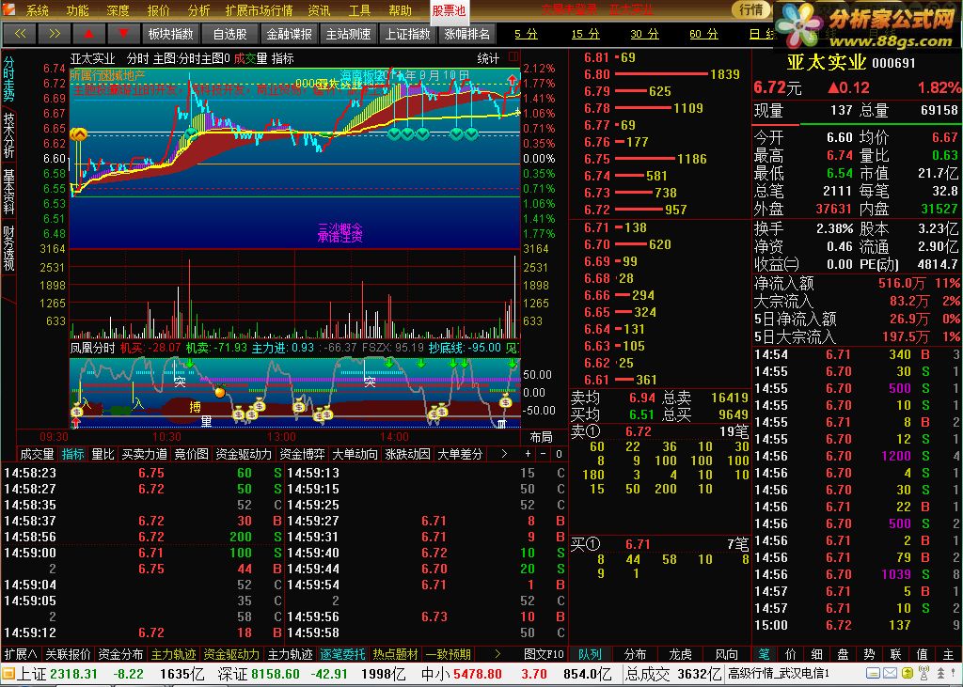Open the 扩展市场行情 menu
Viewport: 963px width, 687px height.
[259, 10]
